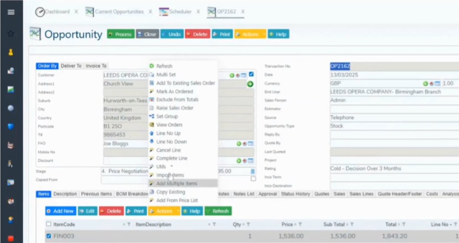Click green add icon beside Currency field
Image resolution: width=459 pixels, height=243 pixels.
(425, 84)
